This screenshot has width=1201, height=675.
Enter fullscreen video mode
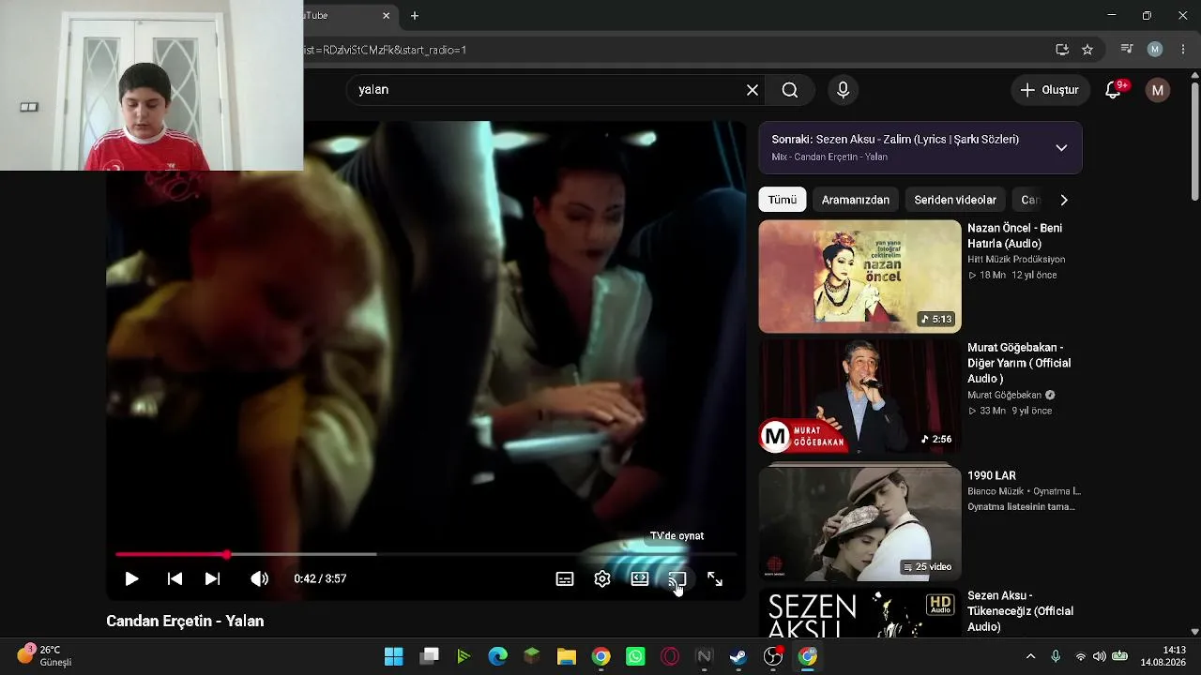715,579
